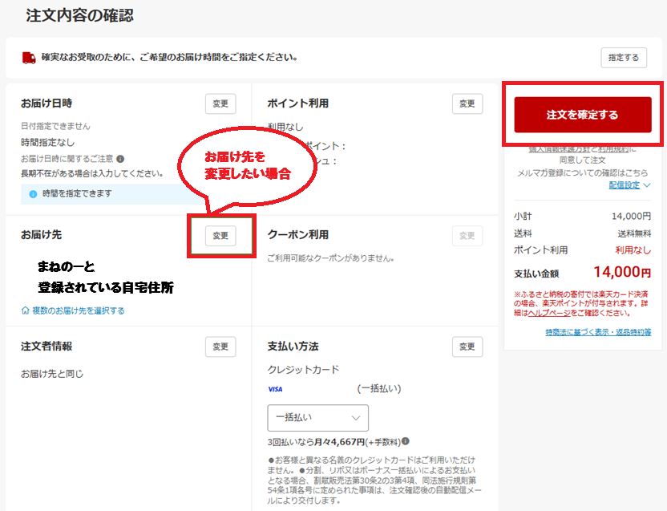Click info icon after 3回払い monthly amount
The width and height of the screenshot is (667, 511).
click(x=406, y=441)
